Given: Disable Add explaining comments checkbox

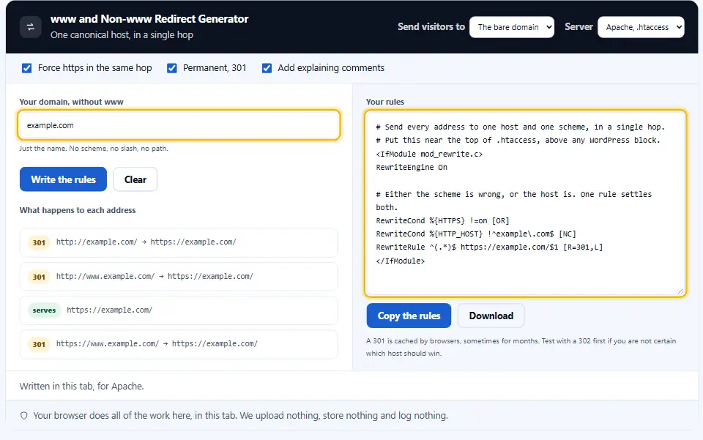Looking at the screenshot, I should click(x=267, y=68).
